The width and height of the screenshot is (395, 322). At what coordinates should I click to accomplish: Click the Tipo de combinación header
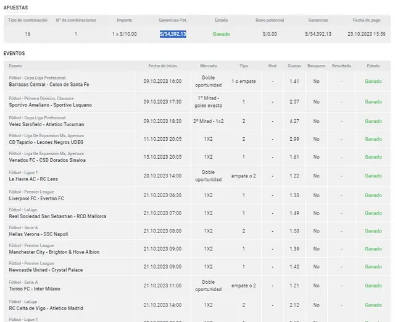(x=28, y=20)
